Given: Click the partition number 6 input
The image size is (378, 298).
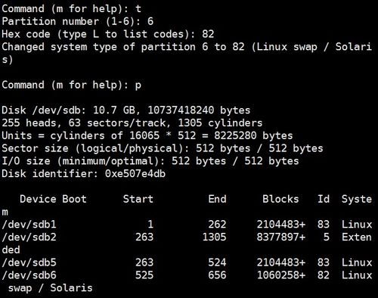Looking at the screenshot, I should [150, 21].
